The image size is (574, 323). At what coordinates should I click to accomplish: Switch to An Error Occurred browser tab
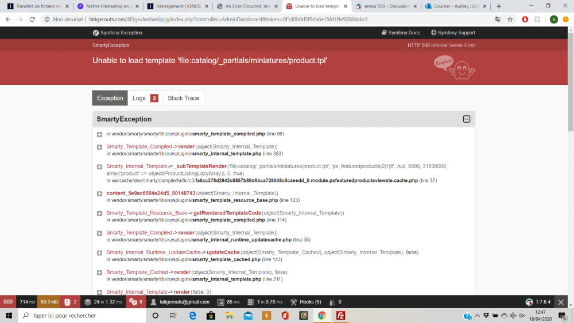[x=247, y=6]
